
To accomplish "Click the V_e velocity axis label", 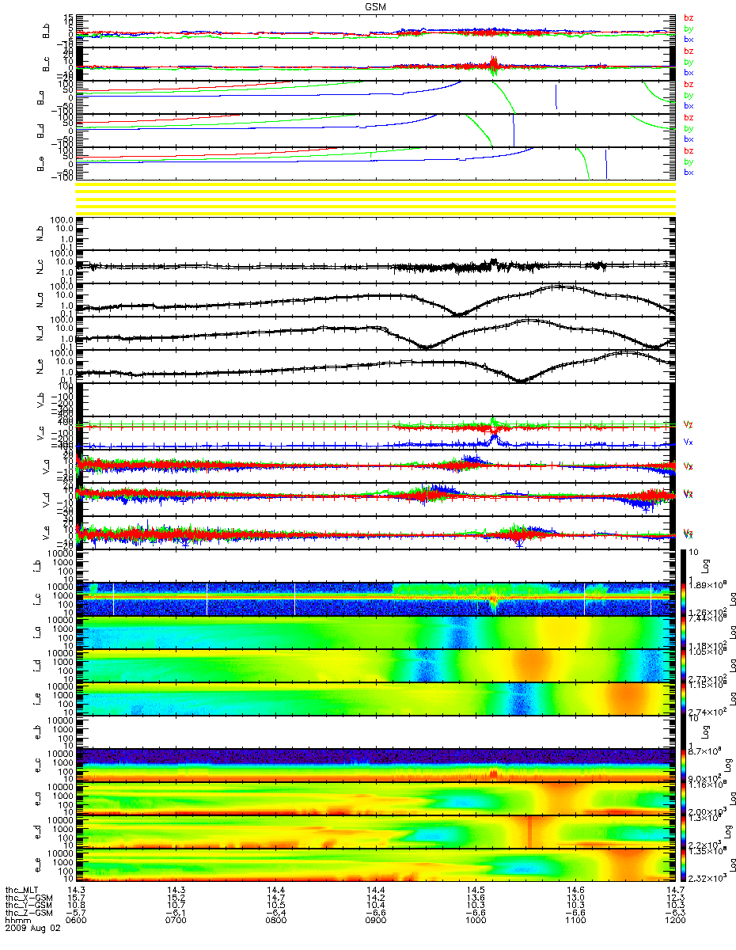I will [x=47, y=533].
